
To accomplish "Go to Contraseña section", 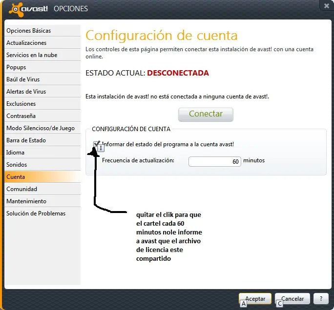I will click(42, 116).
